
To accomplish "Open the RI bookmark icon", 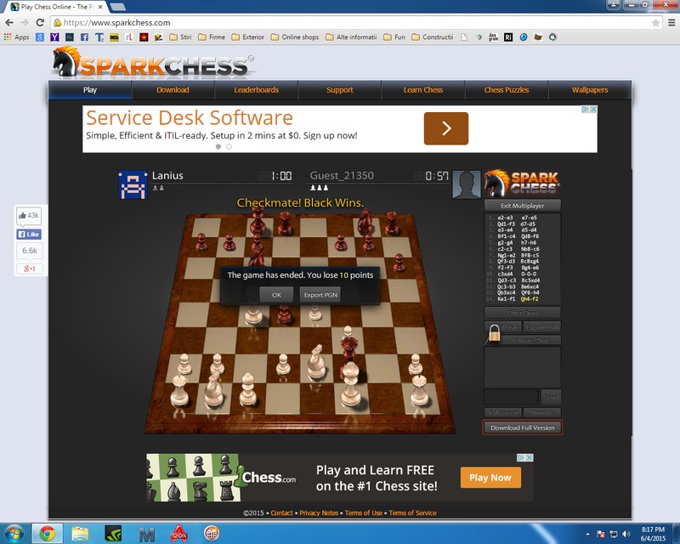I will (508, 37).
